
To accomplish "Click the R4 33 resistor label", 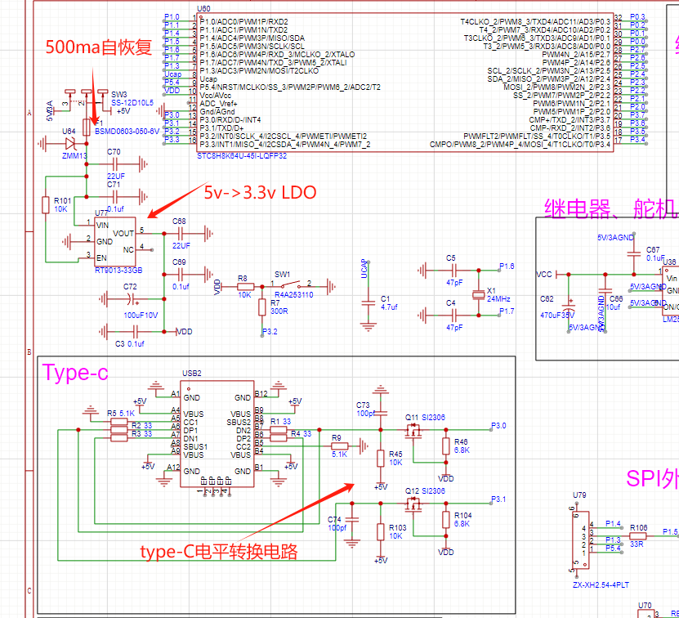I will [301, 434].
